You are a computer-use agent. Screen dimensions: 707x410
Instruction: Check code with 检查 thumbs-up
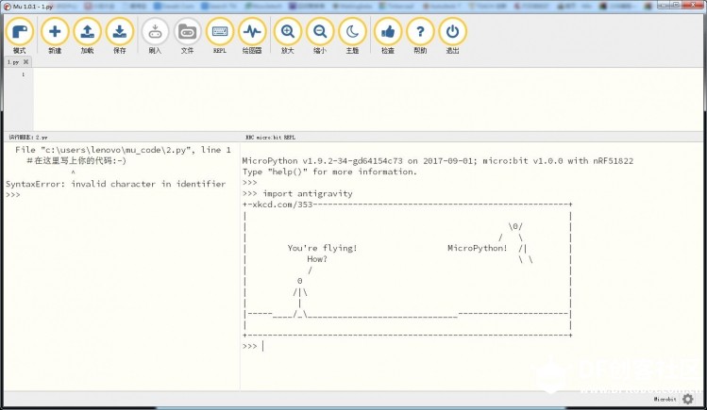tap(387, 36)
